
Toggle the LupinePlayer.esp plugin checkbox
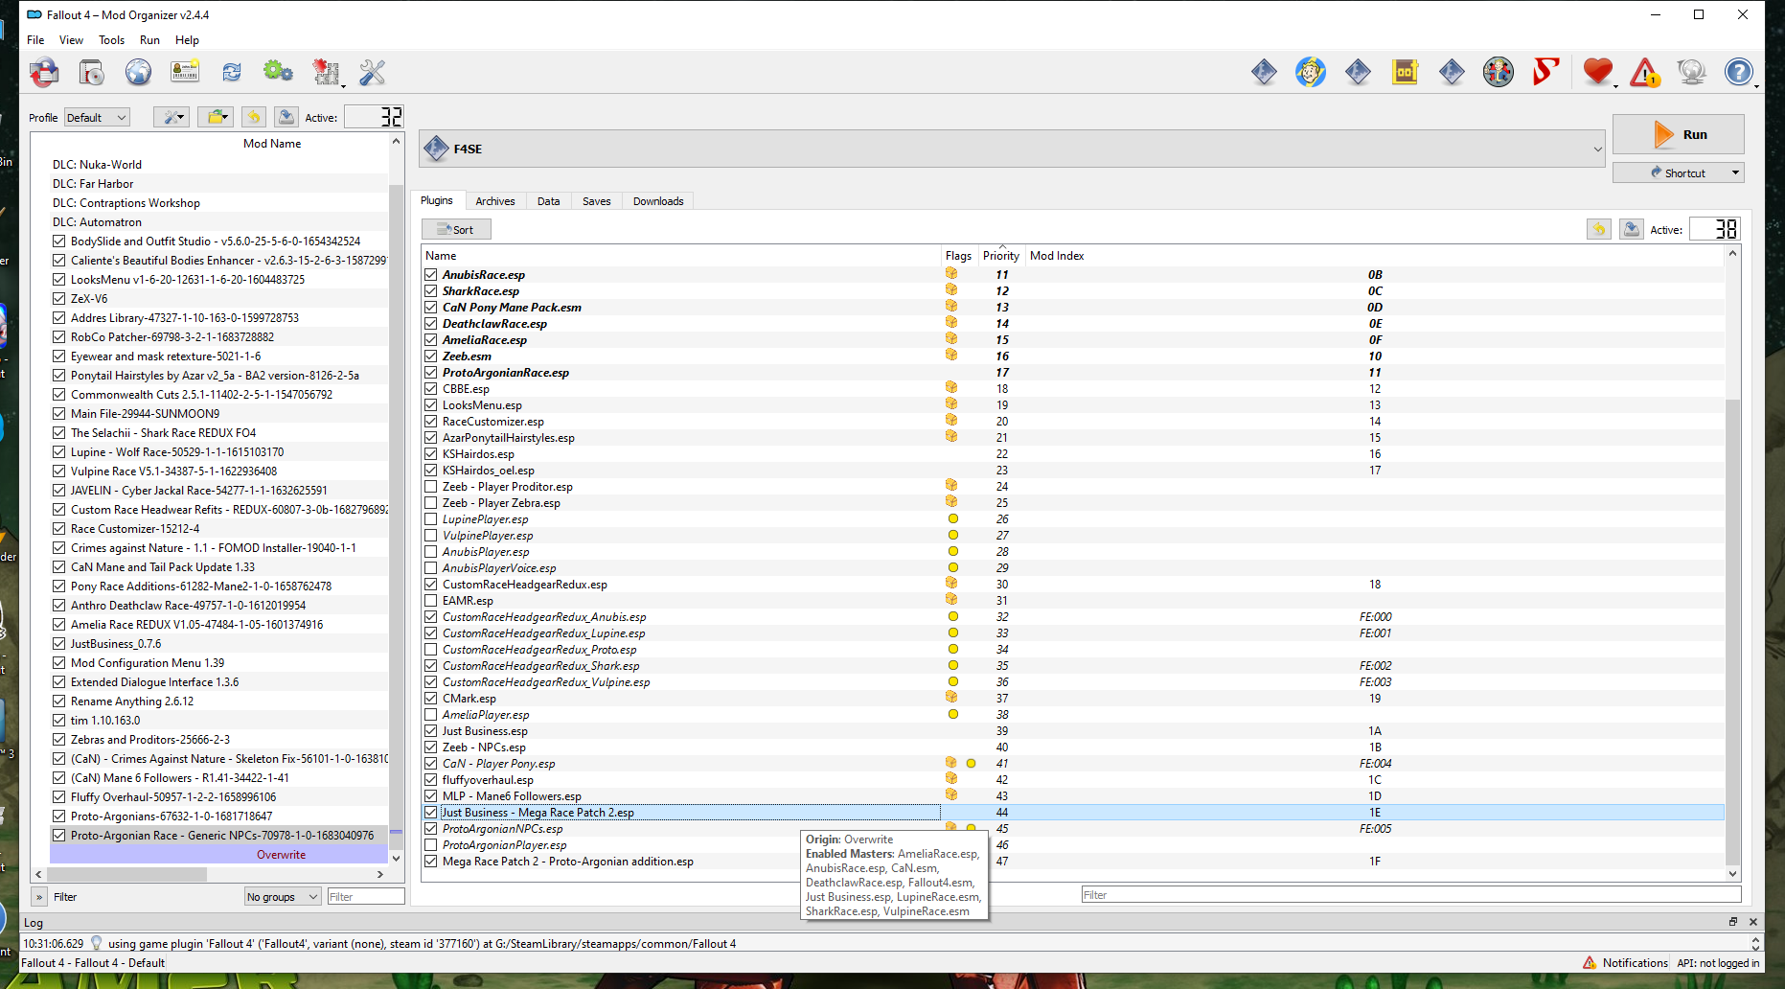pyautogui.click(x=431, y=519)
